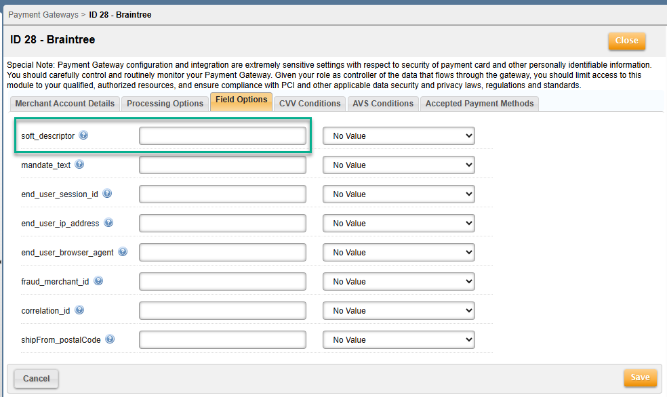This screenshot has width=667, height=397.
Task: Expand the end_user_browser_agent No Value dropdown
Action: (x=399, y=253)
